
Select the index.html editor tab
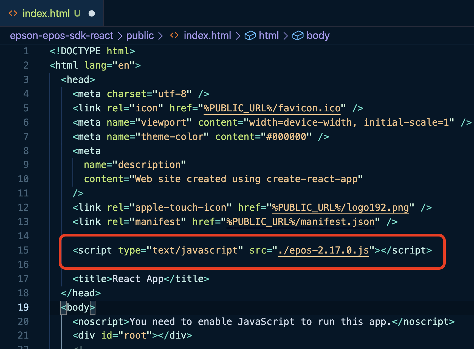[52, 13]
